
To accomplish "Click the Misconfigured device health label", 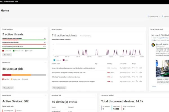I will click(8, 111).
